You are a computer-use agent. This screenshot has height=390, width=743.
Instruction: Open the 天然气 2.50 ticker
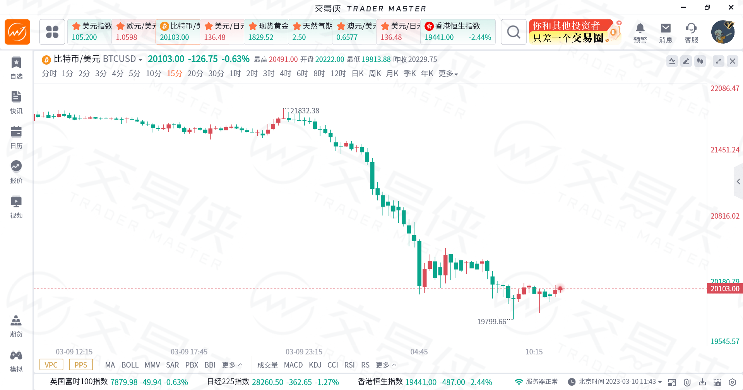coord(310,32)
